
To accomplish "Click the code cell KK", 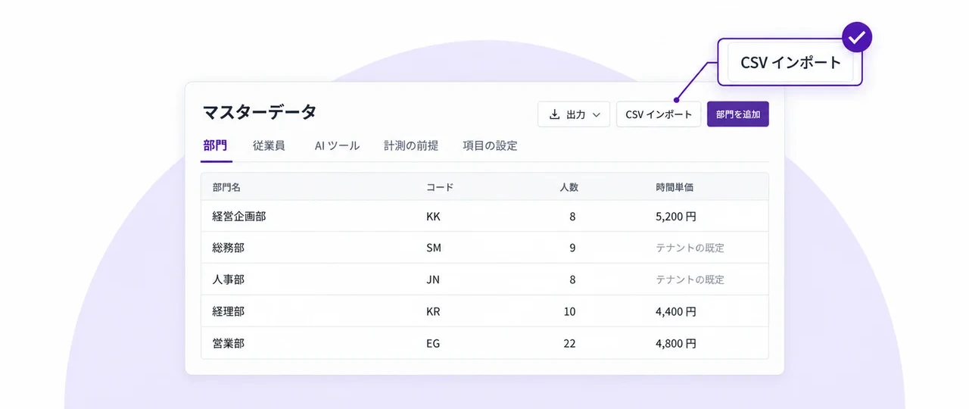I will (x=433, y=217).
